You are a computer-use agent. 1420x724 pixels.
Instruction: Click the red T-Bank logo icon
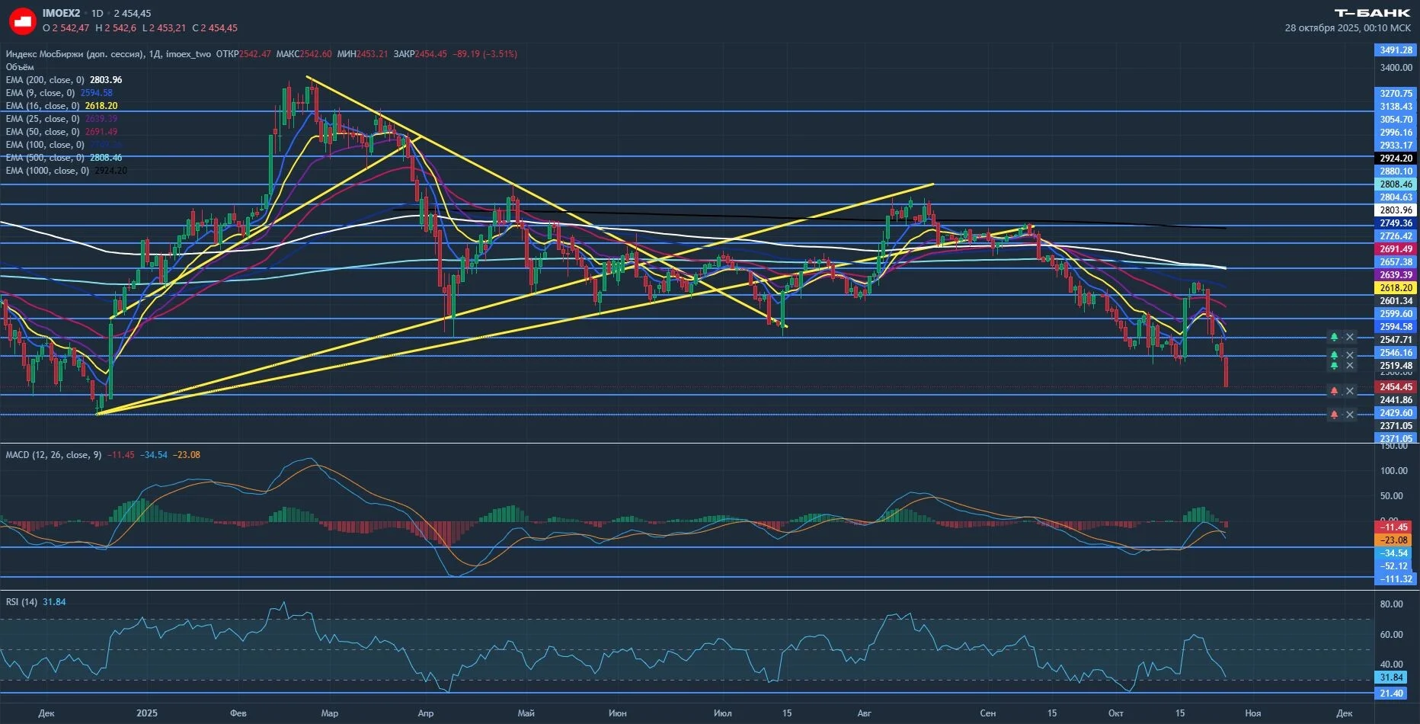[x=22, y=21]
